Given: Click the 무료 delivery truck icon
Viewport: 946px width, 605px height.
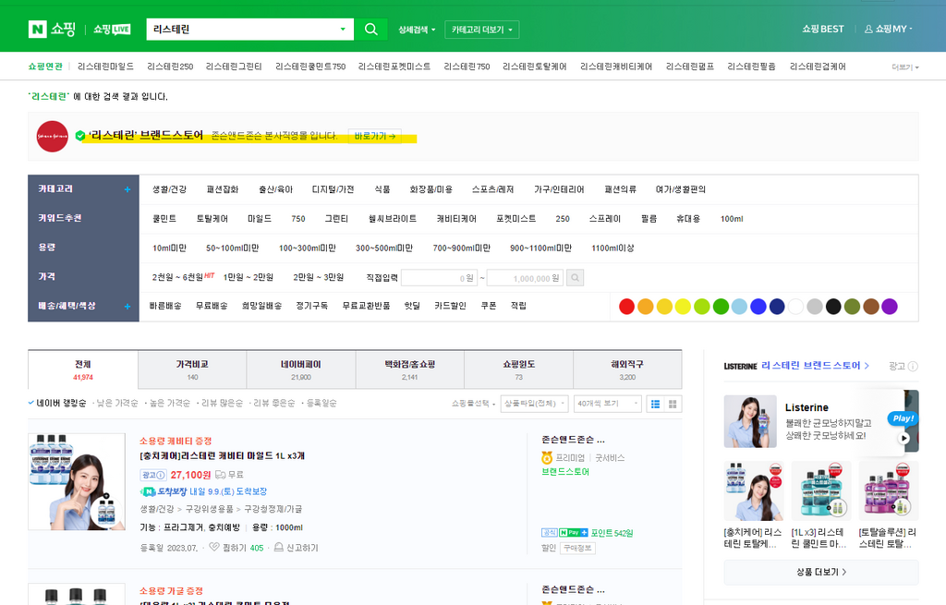Looking at the screenshot, I should (221, 475).
